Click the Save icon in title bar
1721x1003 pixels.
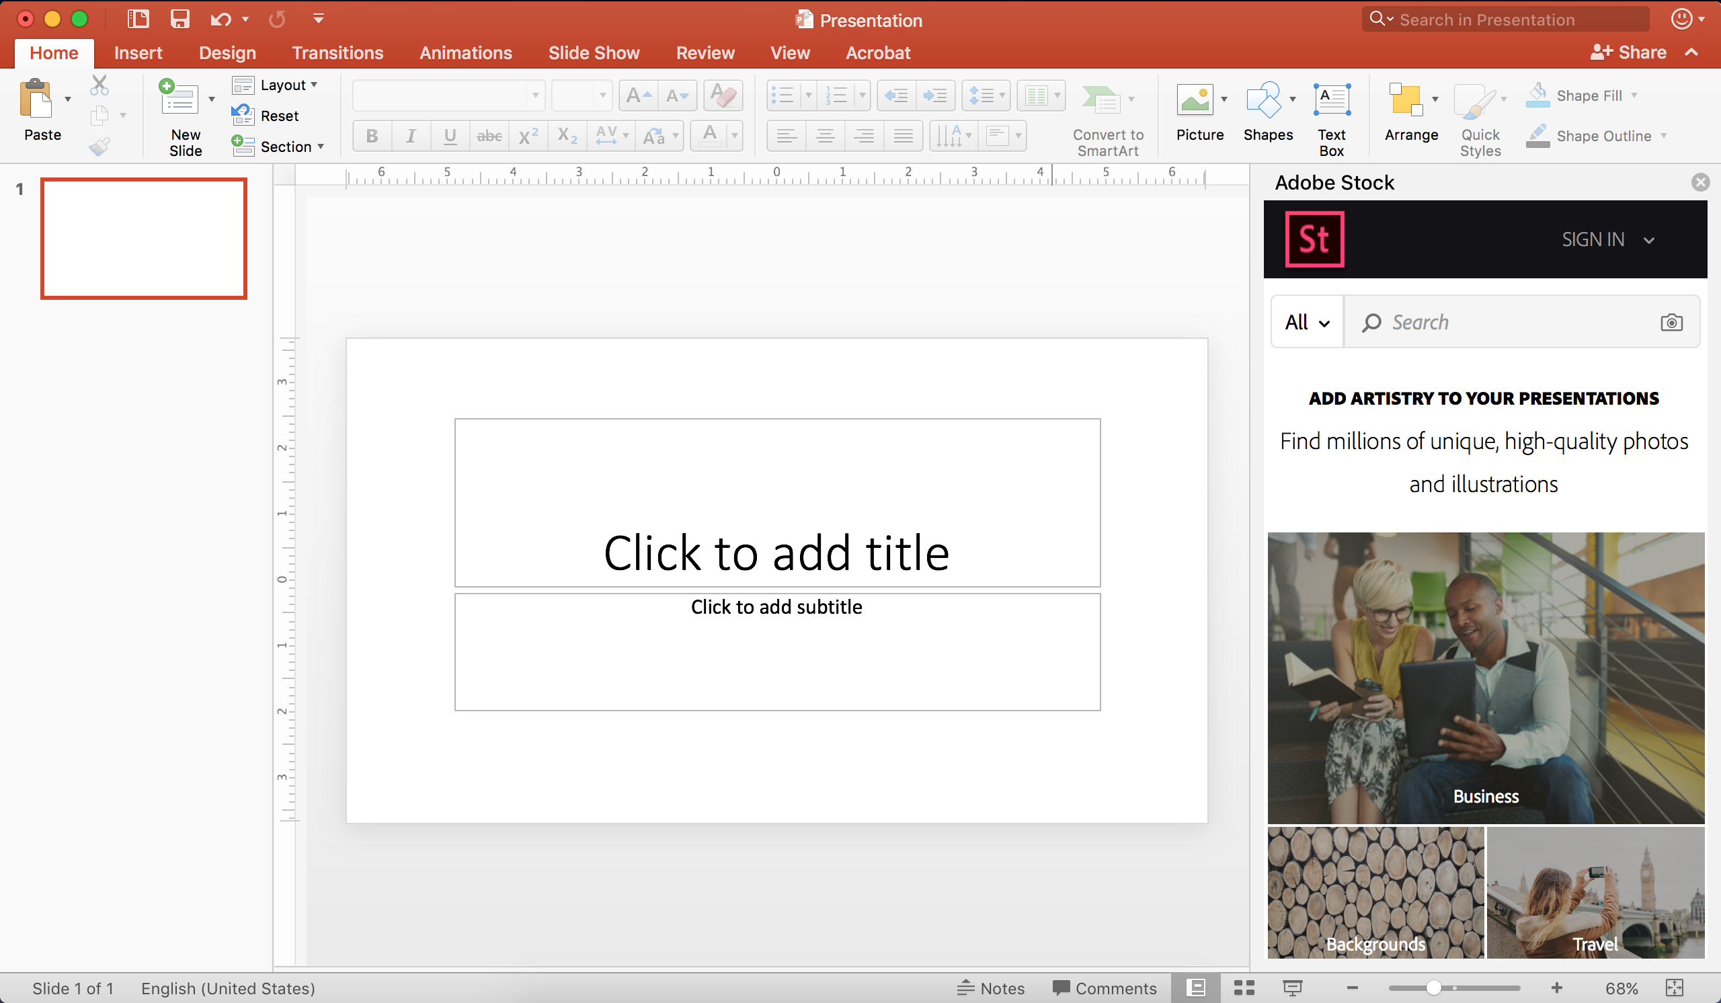179,19
